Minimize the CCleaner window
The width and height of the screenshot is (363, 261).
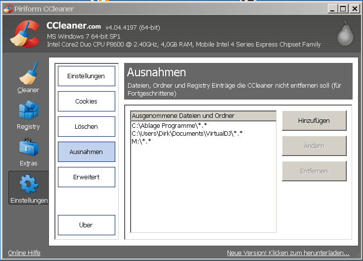[x=332, y=9]
